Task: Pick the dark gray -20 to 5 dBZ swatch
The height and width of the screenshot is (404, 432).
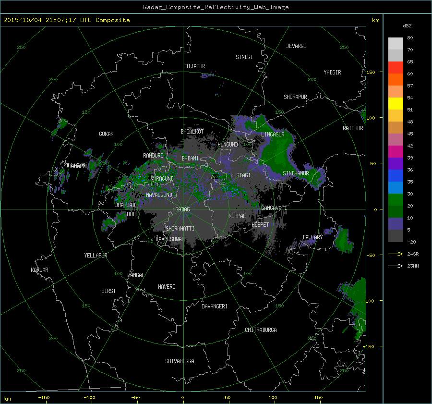Action: pyautogui.click(x=396, y=236)
